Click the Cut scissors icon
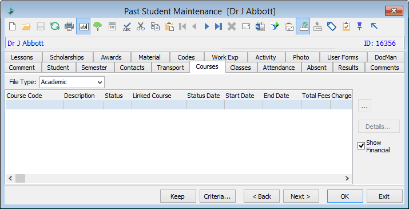Screen dimensions: 409x209 [141, 26]
